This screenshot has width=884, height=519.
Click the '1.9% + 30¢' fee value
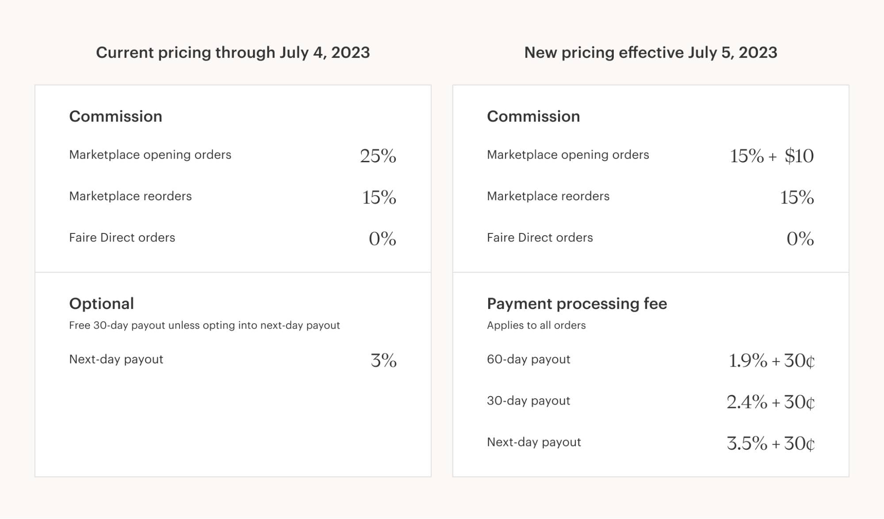click(771, 361)
